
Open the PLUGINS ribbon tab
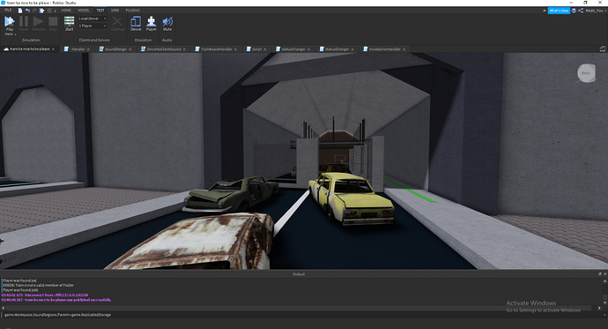132,11
